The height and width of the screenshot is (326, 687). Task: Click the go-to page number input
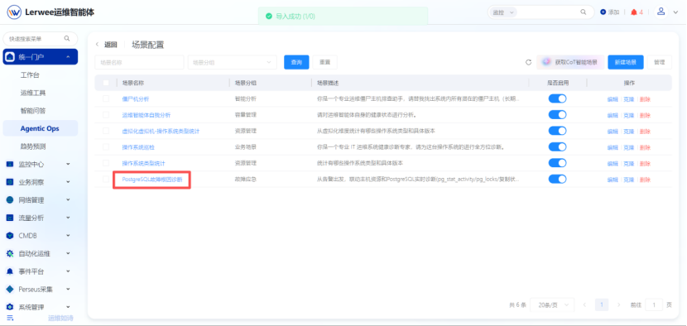(x=654, y=305)
